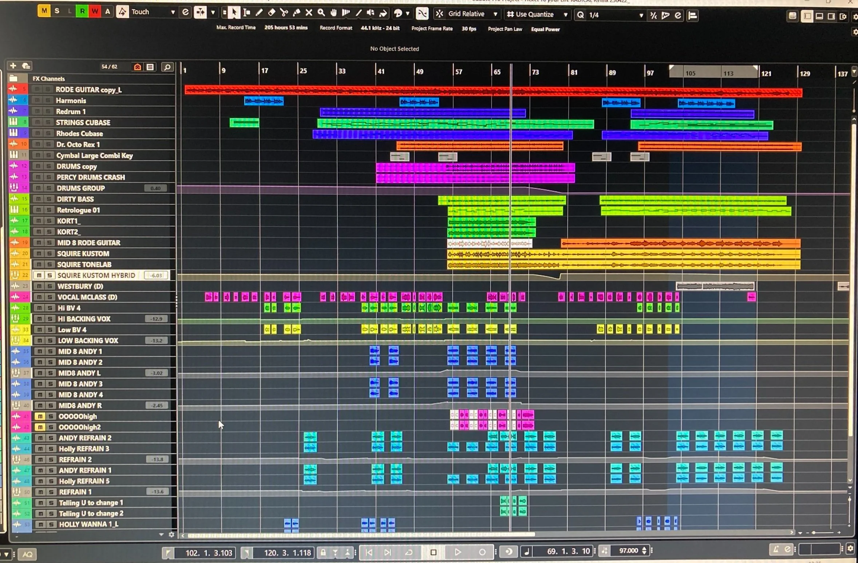Viewport: 858px width, 563px height.
Task: Select the STRINGS CUBASE track
Action: point(83,123)
